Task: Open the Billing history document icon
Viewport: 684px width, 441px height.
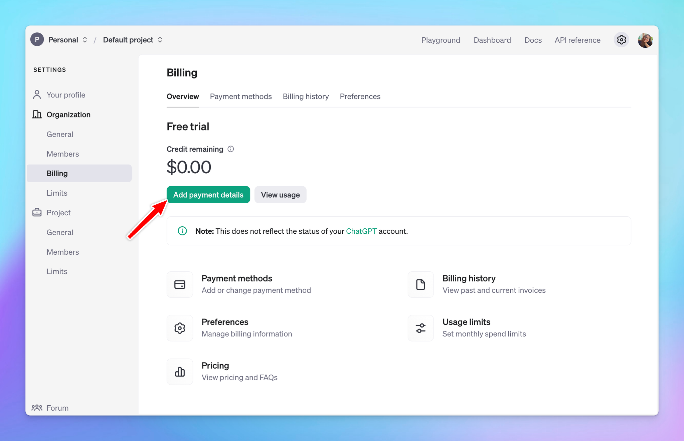Action: (x=420, y=284)
